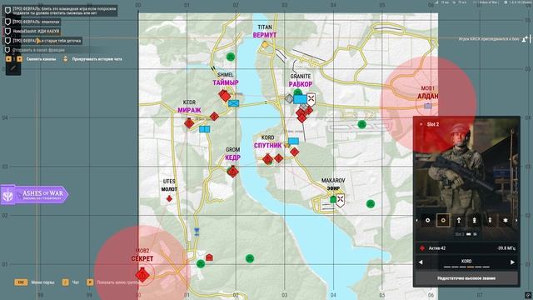The height and width of the screenshot is (300, 533).
Task: Select the green circle marker north of SHMEL
Action: point(231,57)
